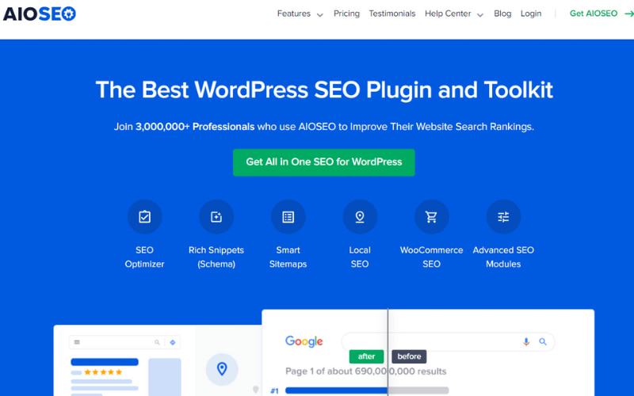
Task: Click the Rich Snippets (Schema) label
Action: pos(216,257)
